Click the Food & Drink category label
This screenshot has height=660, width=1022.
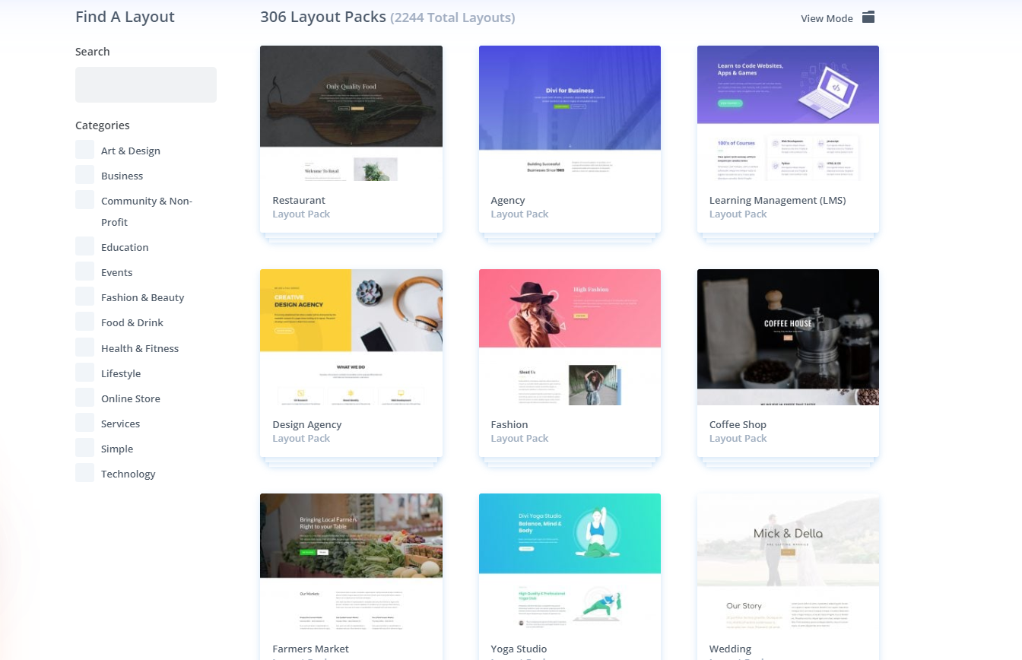(132, 322)
